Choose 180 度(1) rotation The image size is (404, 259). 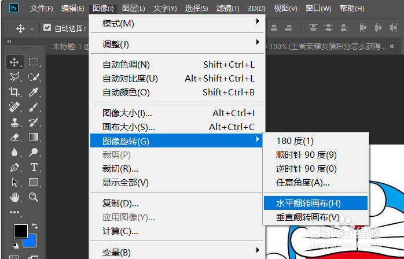[x=315, y=141]
